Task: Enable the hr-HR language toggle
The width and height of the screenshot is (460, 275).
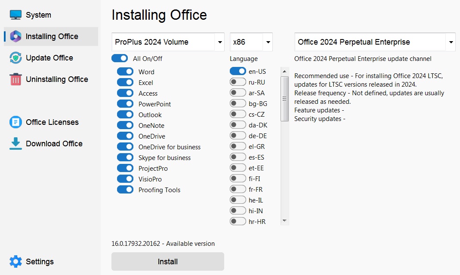Action: [x=238, y=221]
